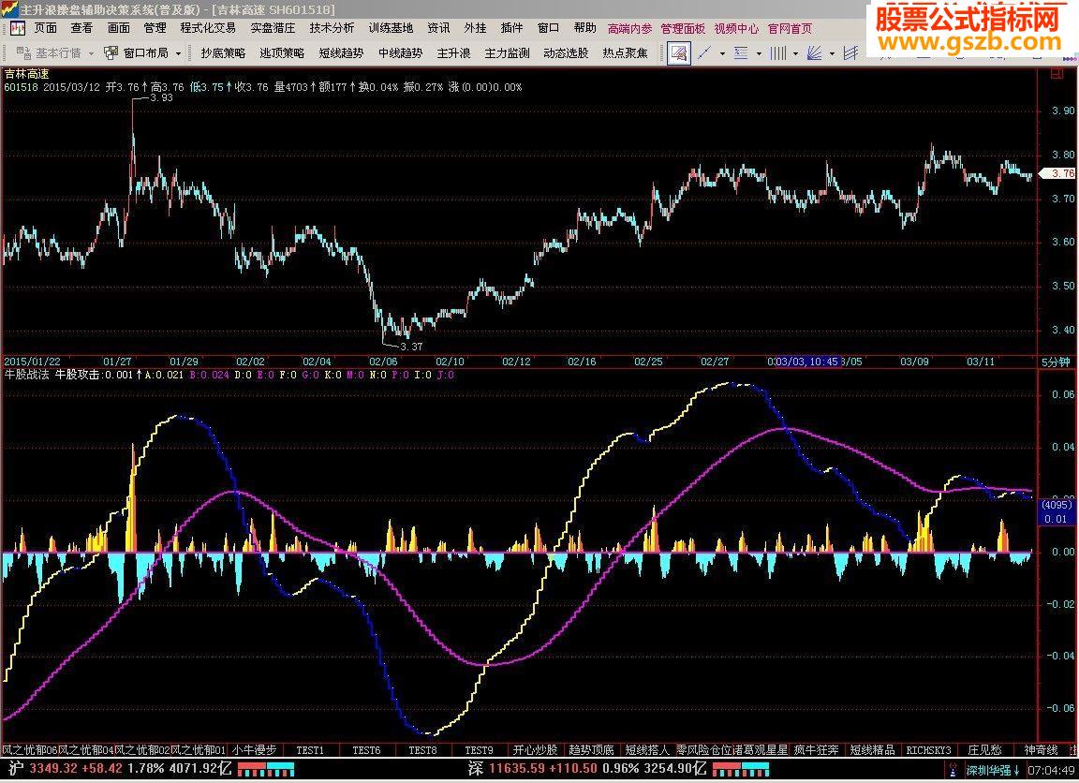This screenshot has height=783, width=1079.
Task: Open the 窗口布局 dropdown arrow
Action: pyautogui.click(x=178, y=54)
